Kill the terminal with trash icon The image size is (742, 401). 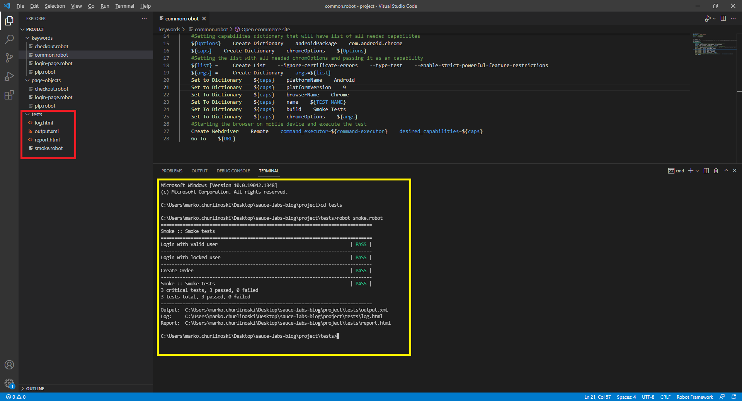pyautogui.click(x=716, y=171)
